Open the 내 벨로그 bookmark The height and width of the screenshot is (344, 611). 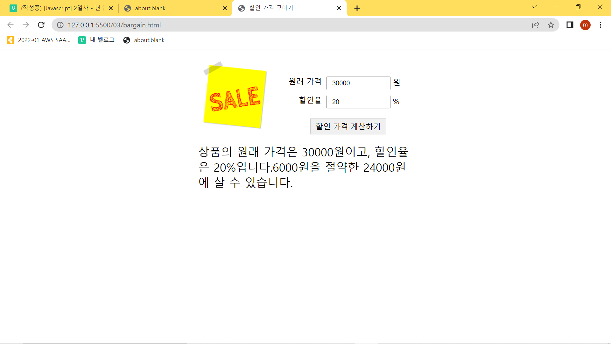[96, 40]
